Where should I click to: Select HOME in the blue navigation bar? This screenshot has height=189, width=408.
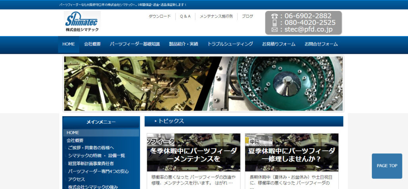click(x=68, y=44)
